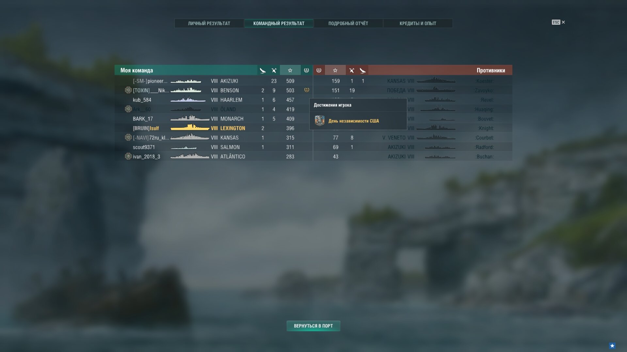The height and width of the screenshot is (352, 627).
Task: Select the Командный результат tab
Action: [x=279, y=23]
